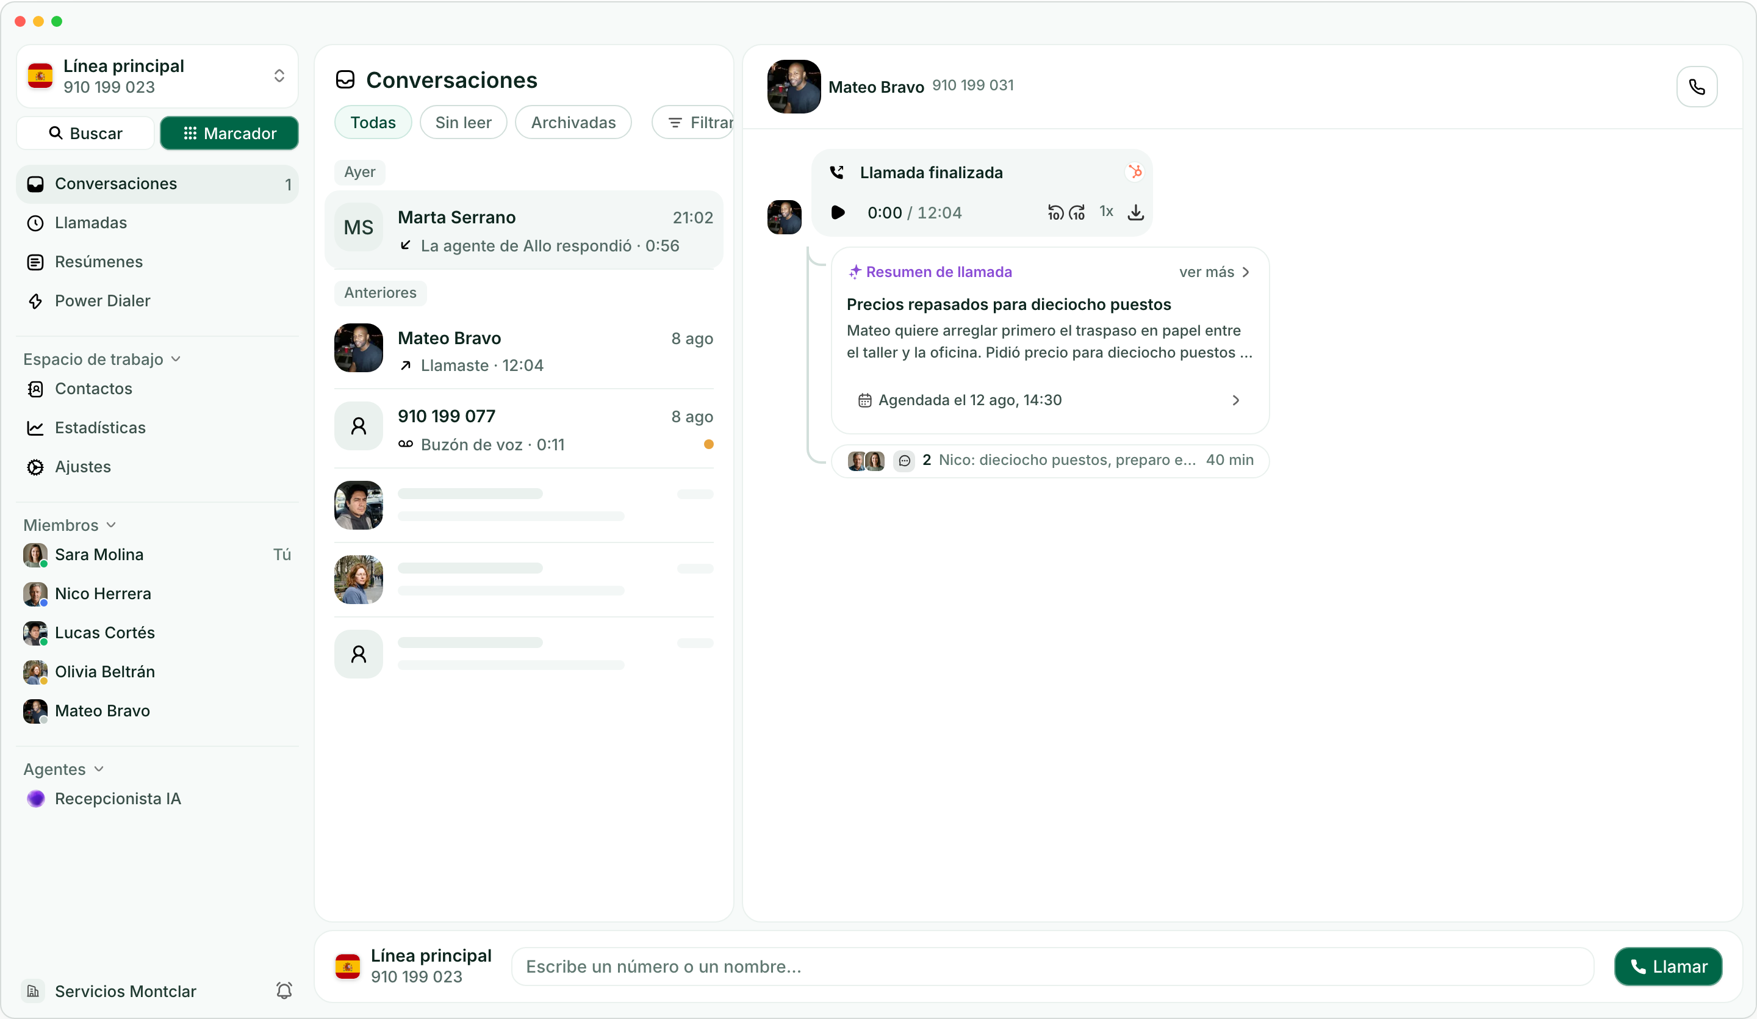This screenshot has height=1019, width=1757.
Task: Click the phone icon beside Mateo Bravo
Action: point(1697,87)
